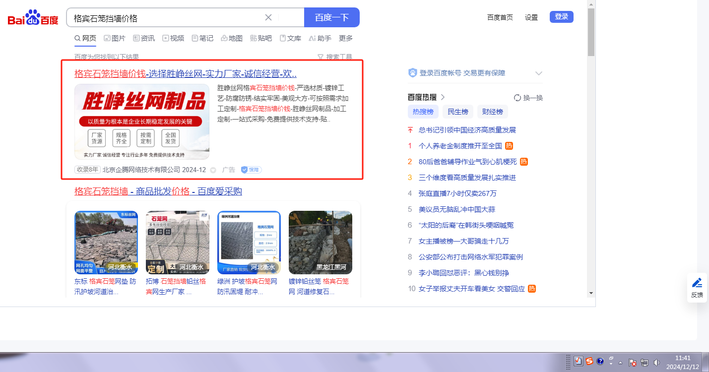Click Sogou input method tray icon

coord(589,362)
